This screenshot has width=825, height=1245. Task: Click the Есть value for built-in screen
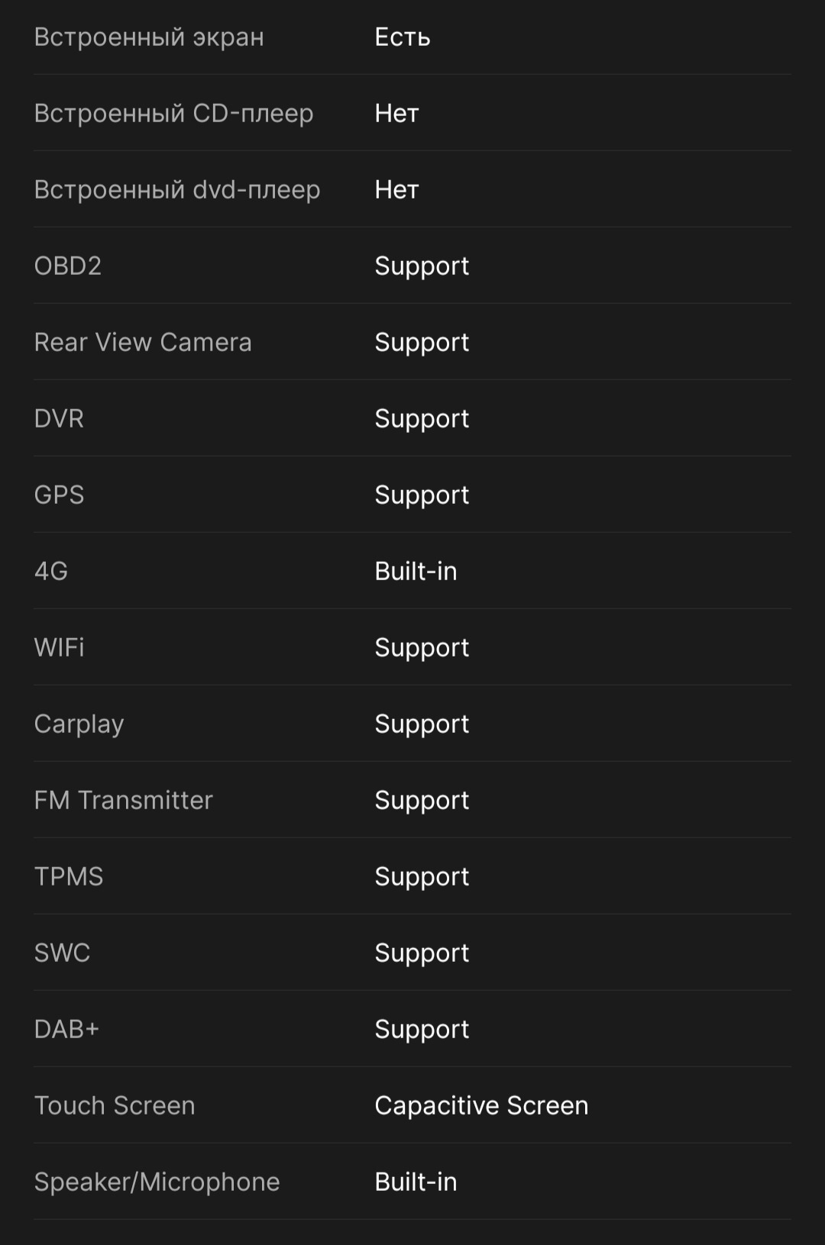tap(403, 37)
